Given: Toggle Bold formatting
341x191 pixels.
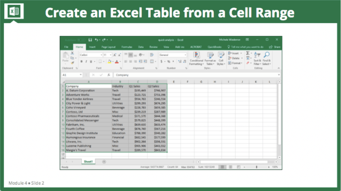Looking at the screenshot, I should click(82, 62).
